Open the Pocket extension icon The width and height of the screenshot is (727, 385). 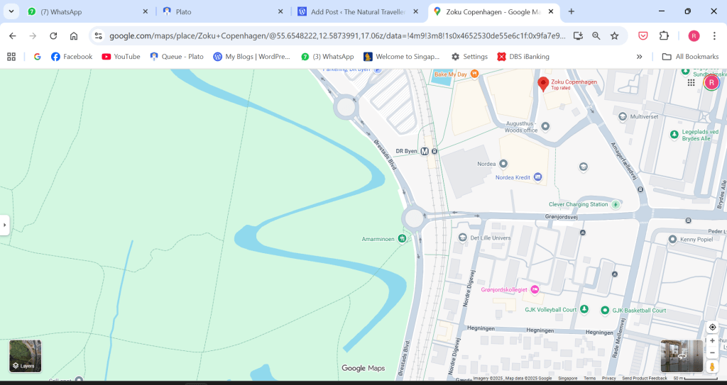click(643, 36)
